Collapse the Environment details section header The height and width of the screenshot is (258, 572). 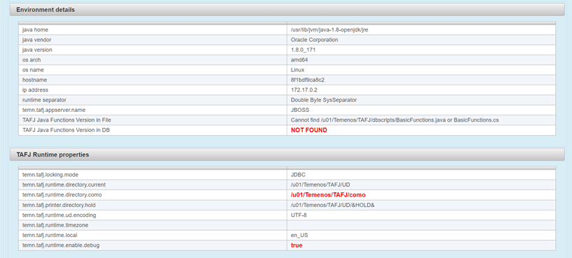[x=287, y=10]
